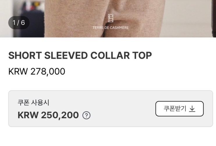Click the navy garment in the photo background

[33, 23]
